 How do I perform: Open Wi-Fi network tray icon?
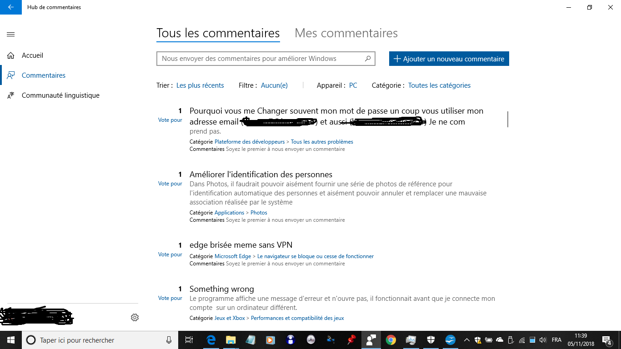(x=521, y=340)
